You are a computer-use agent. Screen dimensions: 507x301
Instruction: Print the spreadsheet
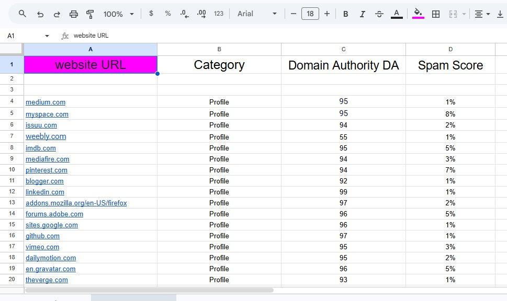click(x=74, y=14)
